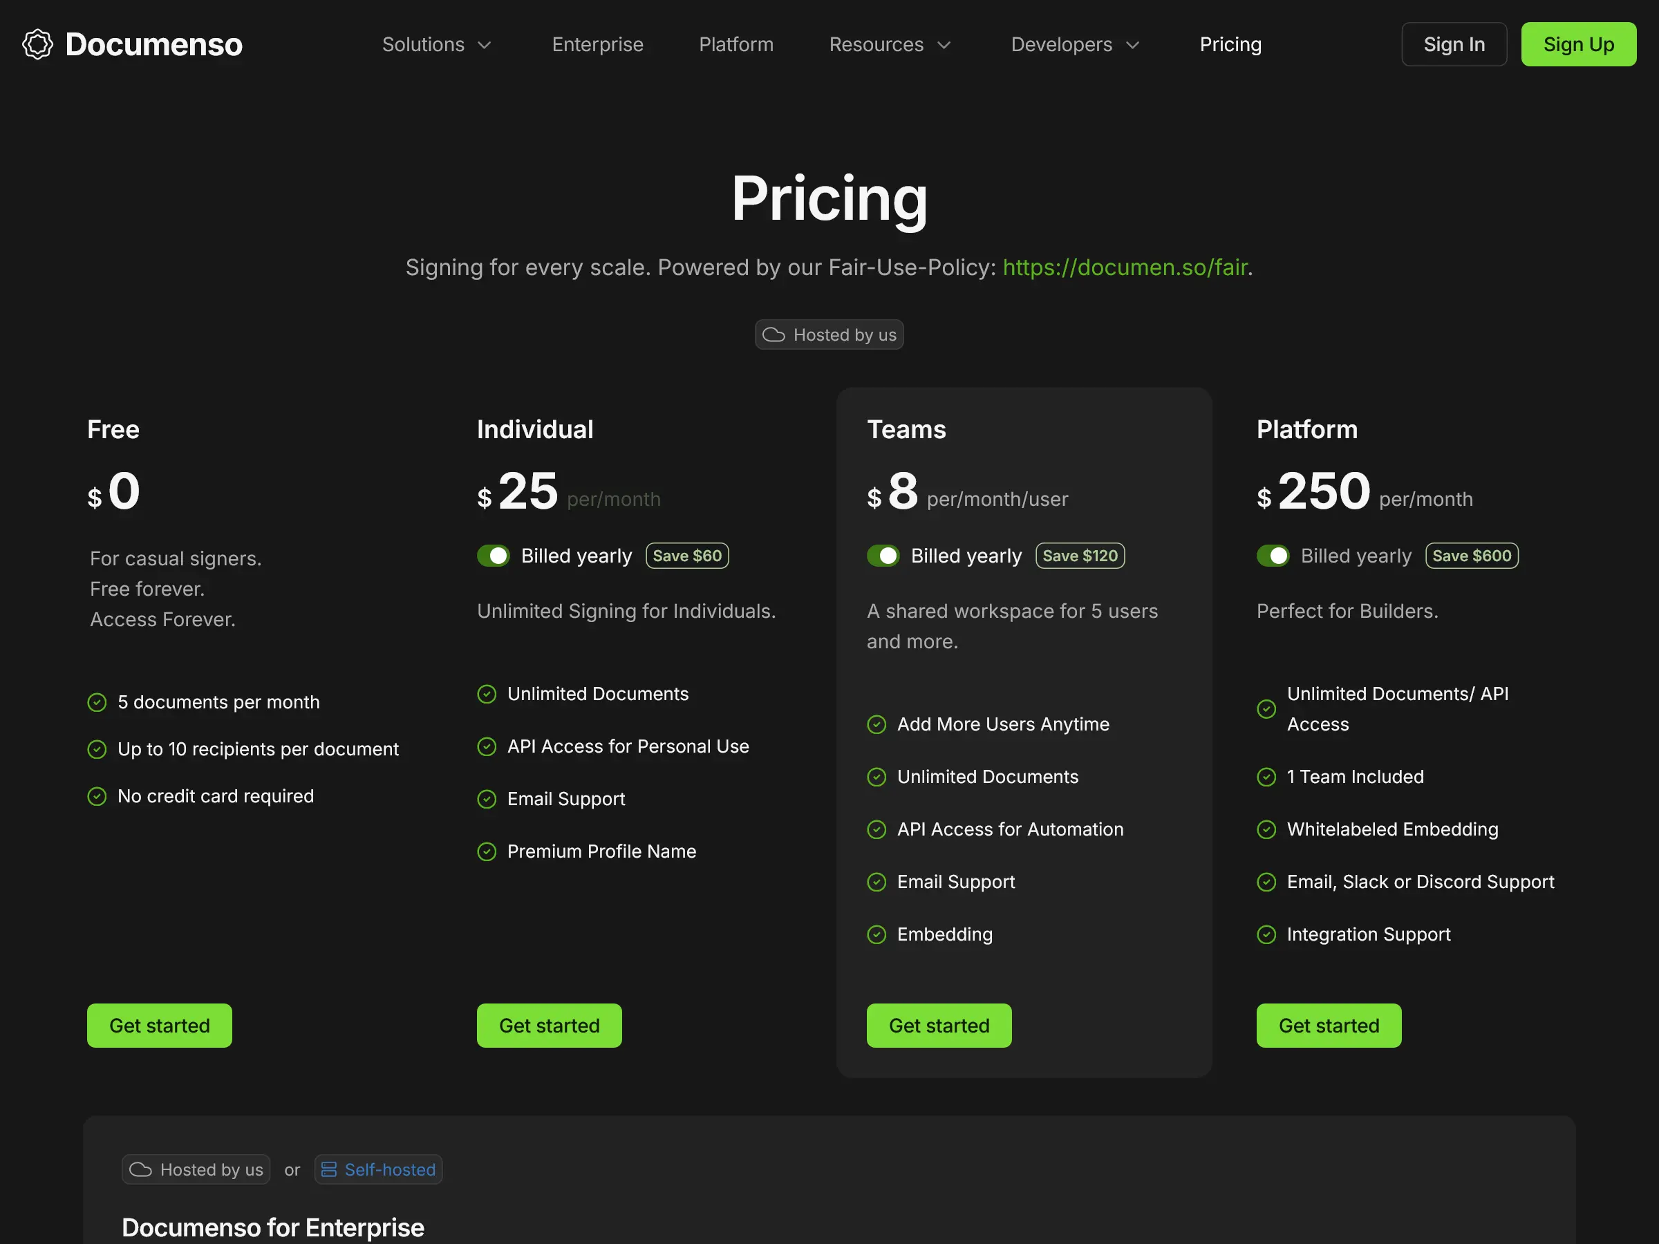Click the cloud icon on the Hosted by us badge
Screen dimensions: 1659x1244
(x=774, y=334)
